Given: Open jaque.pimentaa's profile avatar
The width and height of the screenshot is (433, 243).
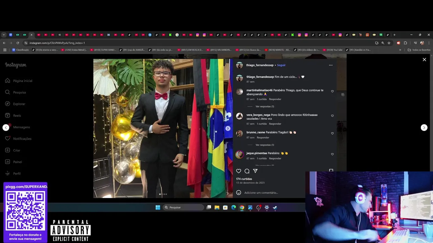Looking at the screenshot, I should coord(240,155).
